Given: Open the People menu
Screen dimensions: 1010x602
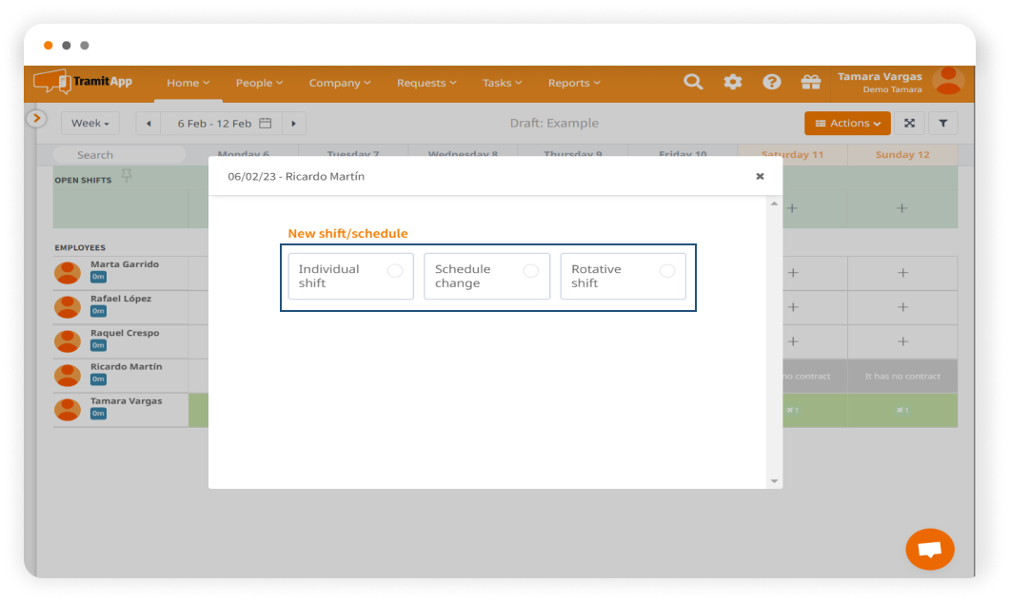Looking at the screenshot, I should click(259, 83).
